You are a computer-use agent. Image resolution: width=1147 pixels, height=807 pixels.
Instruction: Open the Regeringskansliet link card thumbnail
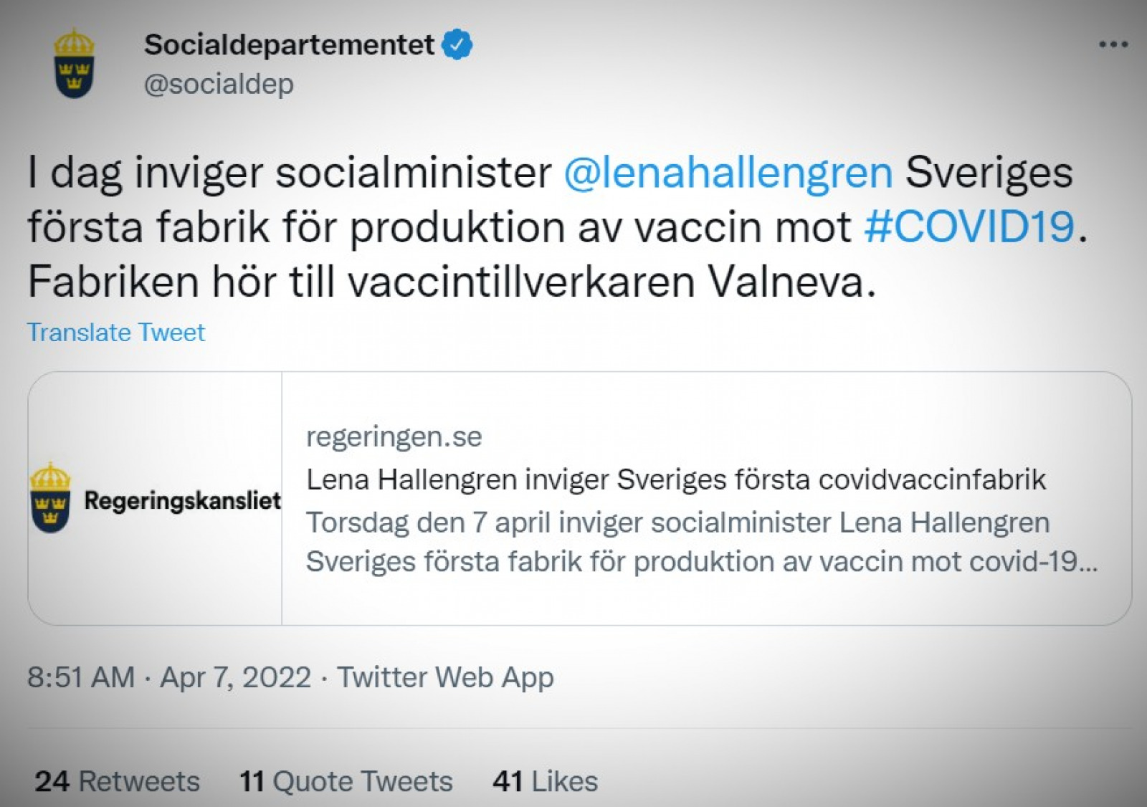pos(156,498)
